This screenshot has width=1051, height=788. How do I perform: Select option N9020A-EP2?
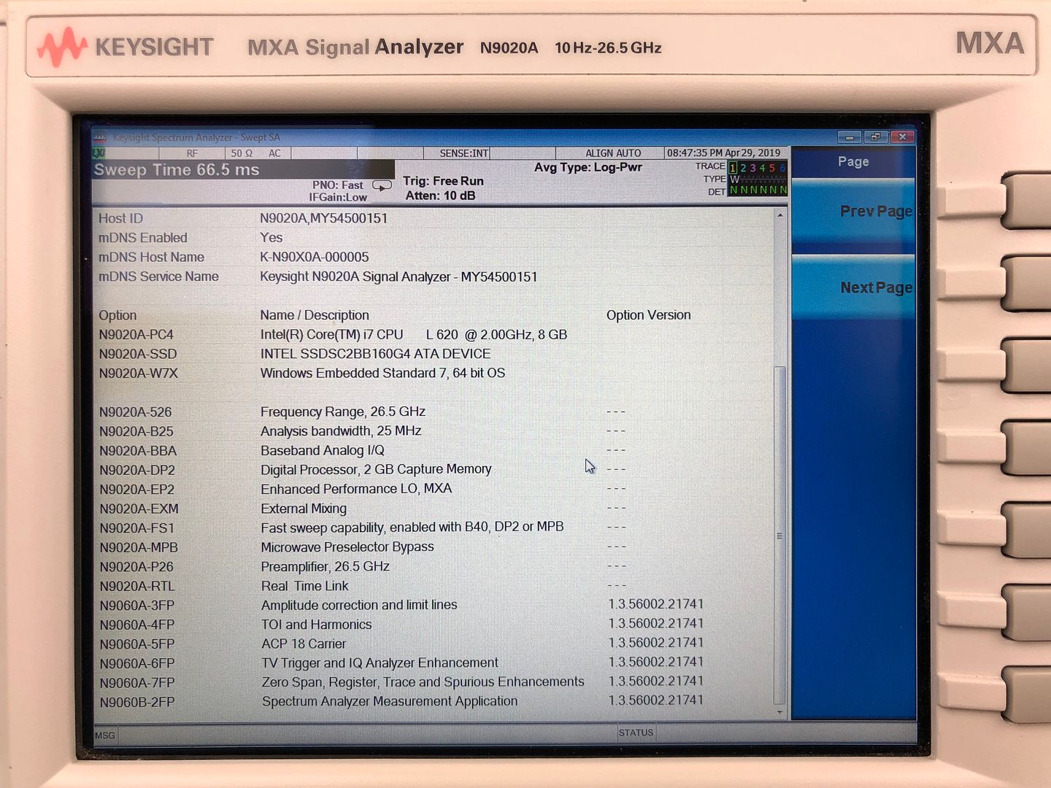[137, 490]
